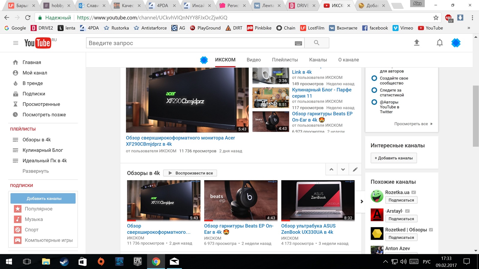Switch to the Видео tab

pos(254,60)
